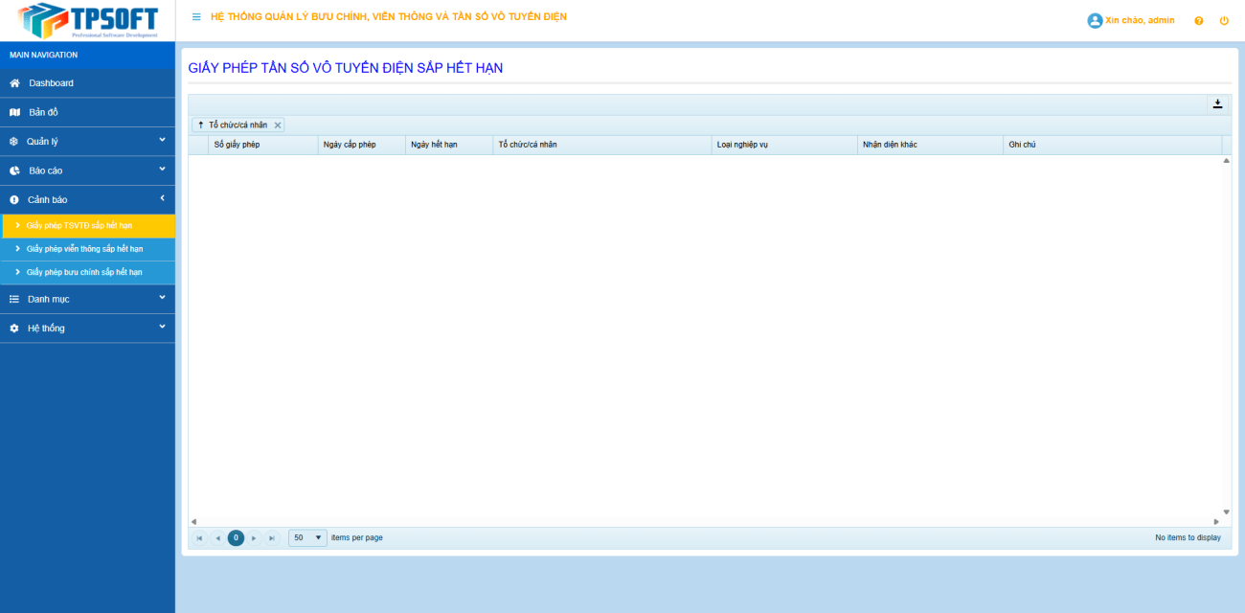1245x613 pixels.
Task: Click the Dashboard home icon
Action: point(14,83)
